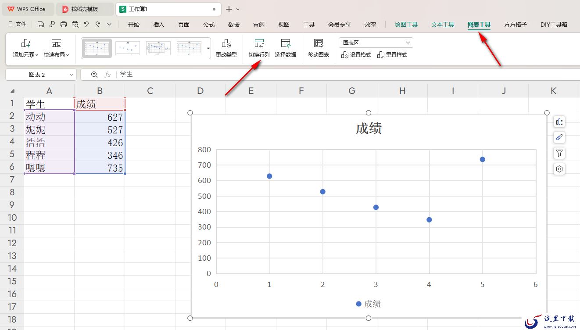Click the zoom magnifier icon in formula bar
Image resolution: width=580 pixels, height=330 pixels.
(94, 75)
